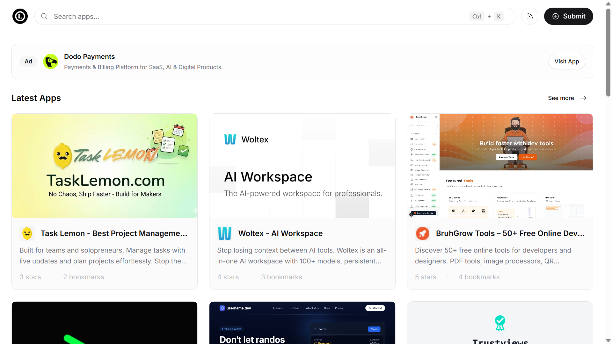Open the See more link
The height and width of the screenshot is (344, 612).
[561, 98]
